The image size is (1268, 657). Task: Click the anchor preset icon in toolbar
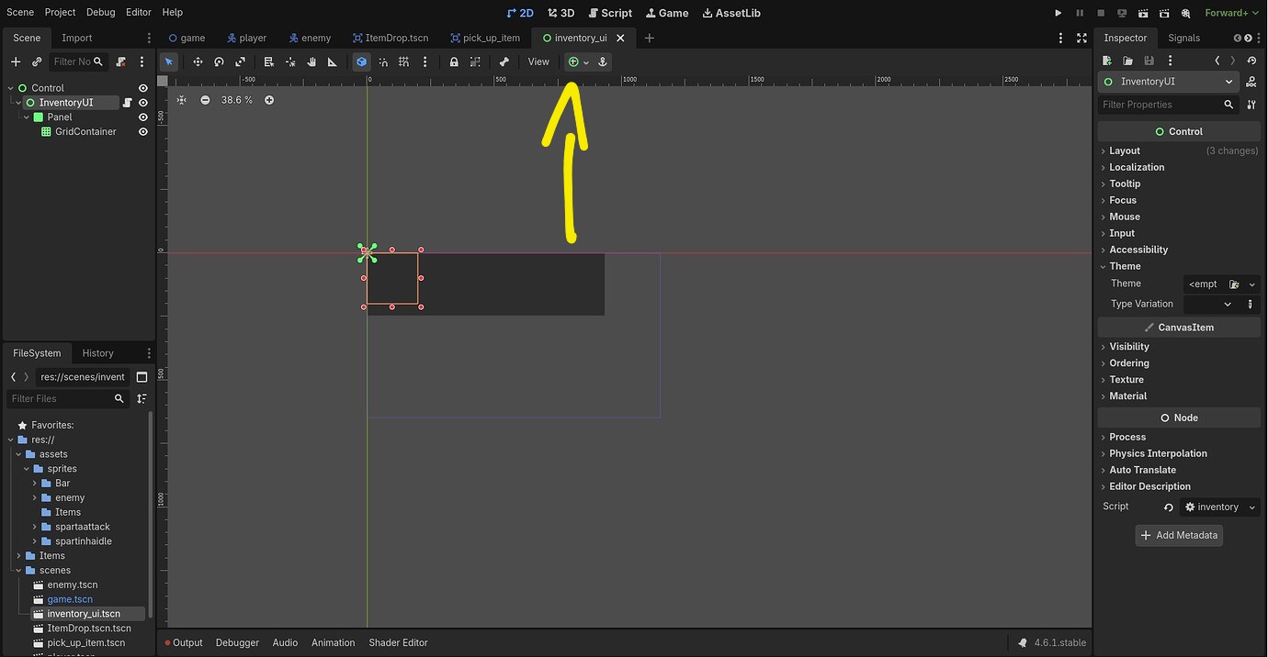[574, 61]
